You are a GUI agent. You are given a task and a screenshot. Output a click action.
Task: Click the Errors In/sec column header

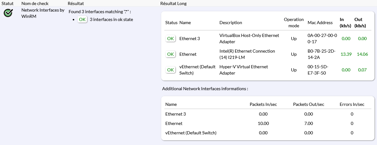click(352, 104)
